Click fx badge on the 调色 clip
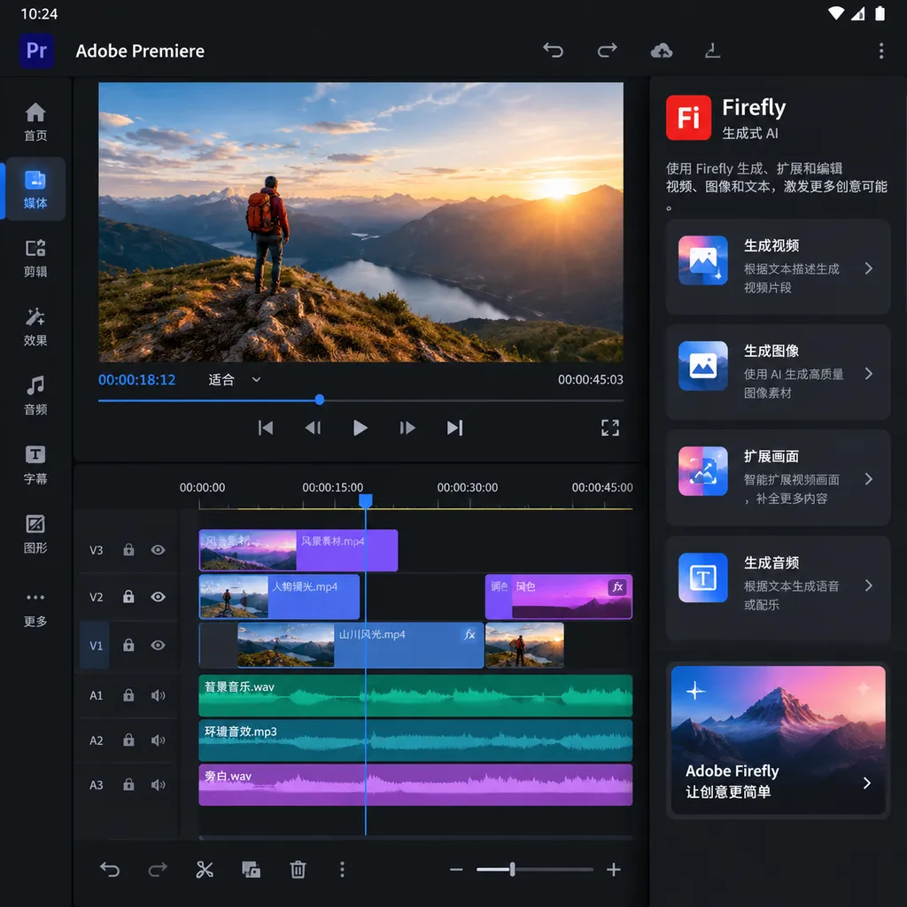 coord(617,587)
